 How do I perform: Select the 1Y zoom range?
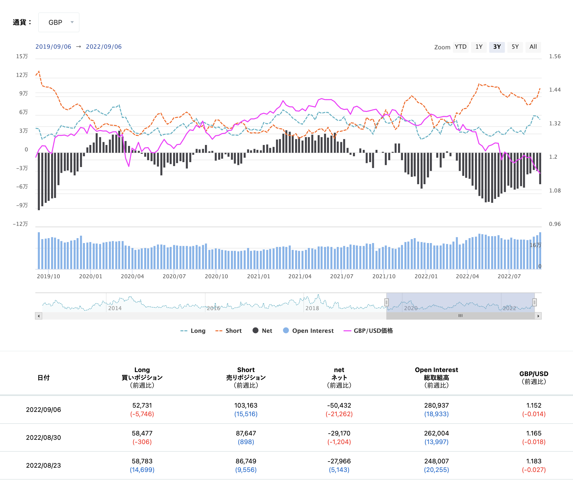479,47
